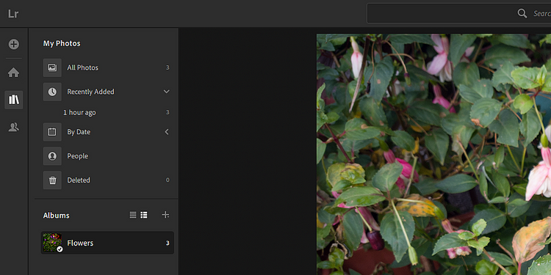551x275 pixels.
Task: Click the By Date calendar icon
Action: pyautogui.click(x=52, y=132)
